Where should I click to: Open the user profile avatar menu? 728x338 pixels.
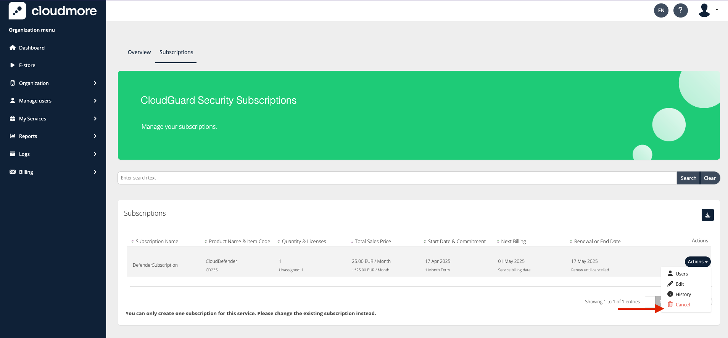click(x=707, y=10)
